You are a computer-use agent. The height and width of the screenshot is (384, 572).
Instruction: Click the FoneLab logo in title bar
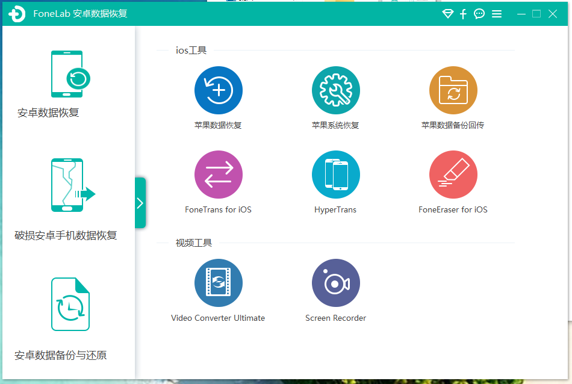tap(17, 14)
